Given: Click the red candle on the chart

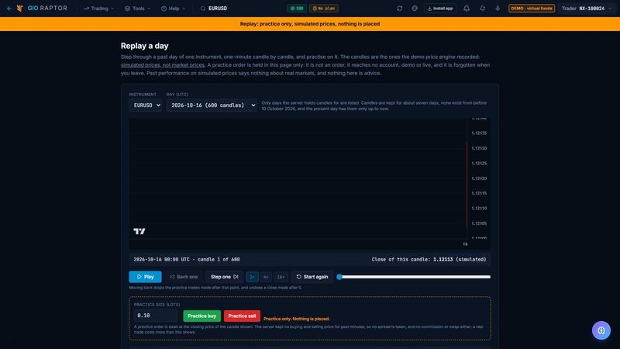Looking at the screenshot, I should click(x=467, y=184).
